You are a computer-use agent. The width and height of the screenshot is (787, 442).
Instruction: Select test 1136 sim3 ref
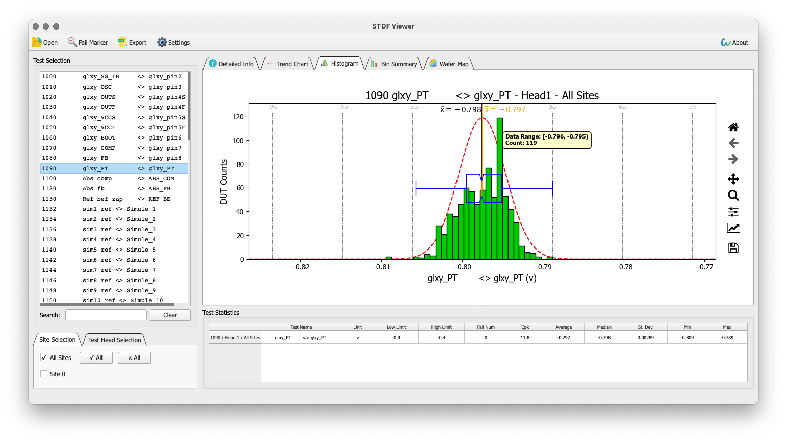(114, 230)
